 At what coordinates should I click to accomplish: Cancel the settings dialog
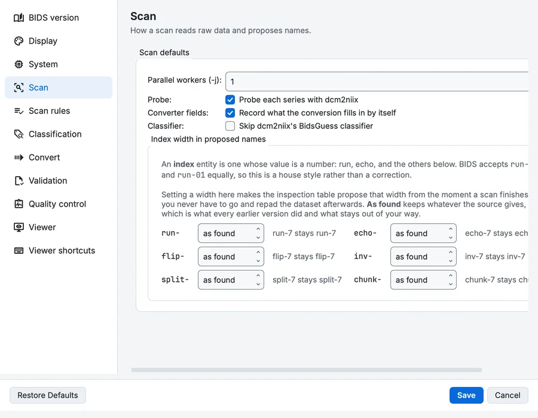point(508,395)
